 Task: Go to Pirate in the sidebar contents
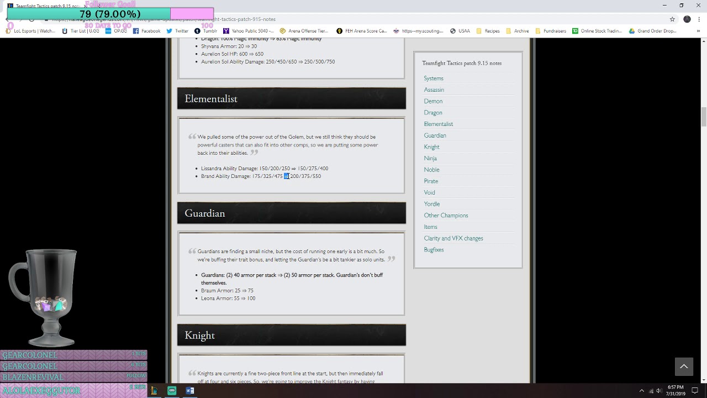coord(431,181)
